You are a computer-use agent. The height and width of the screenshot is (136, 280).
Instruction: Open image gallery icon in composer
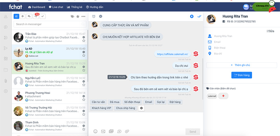[x=111, y=131]
